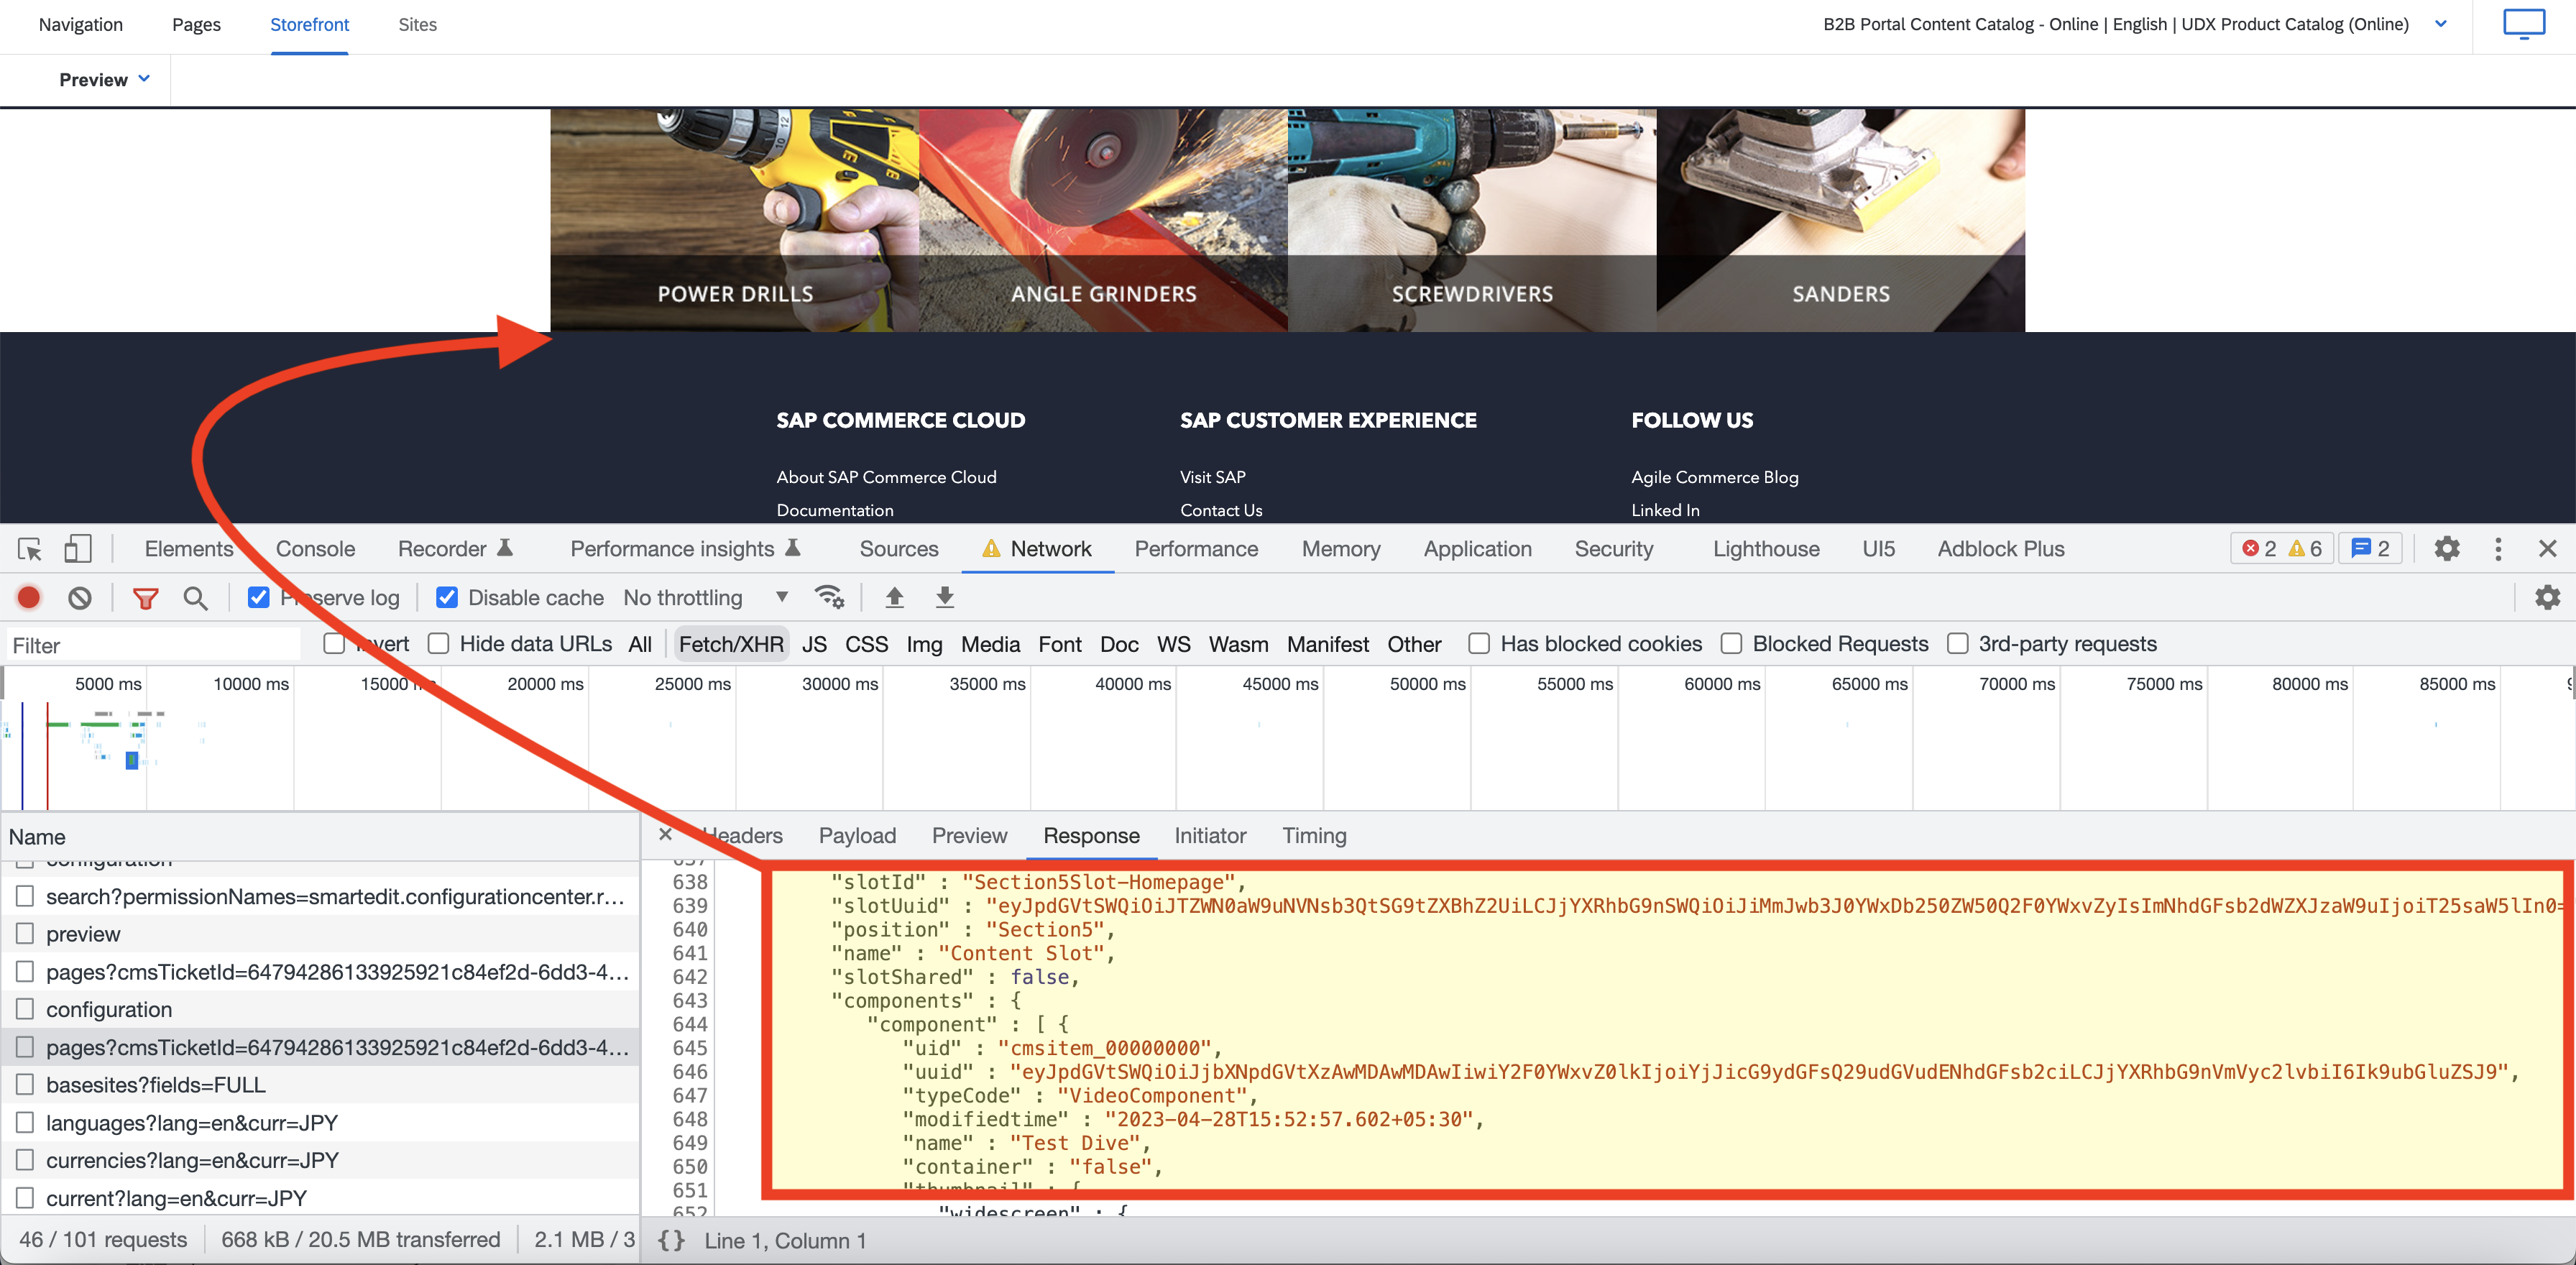Check the Hide data URLs checkbox

point(438,643)
